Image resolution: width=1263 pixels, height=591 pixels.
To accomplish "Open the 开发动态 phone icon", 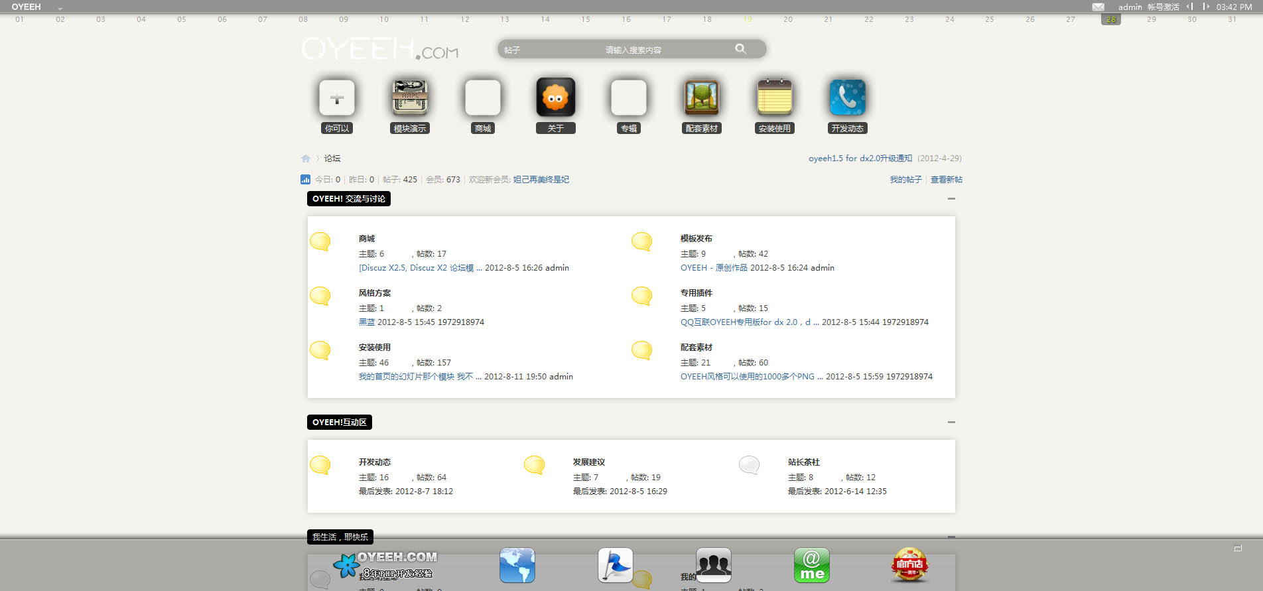I will click(x=848, y=98).
